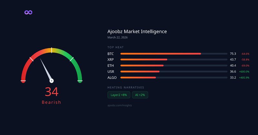258x135 pixels.
Task: Click the purple infinity logo icon
Action: [29, 13]
